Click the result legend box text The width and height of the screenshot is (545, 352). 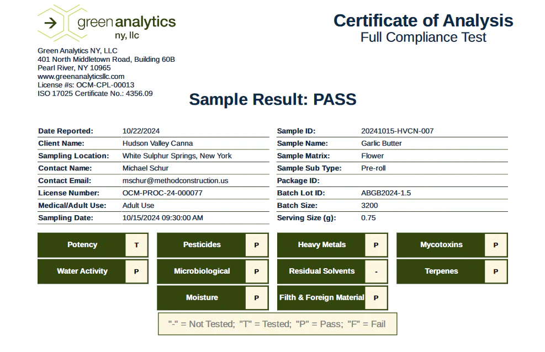(x=277, y=324)
